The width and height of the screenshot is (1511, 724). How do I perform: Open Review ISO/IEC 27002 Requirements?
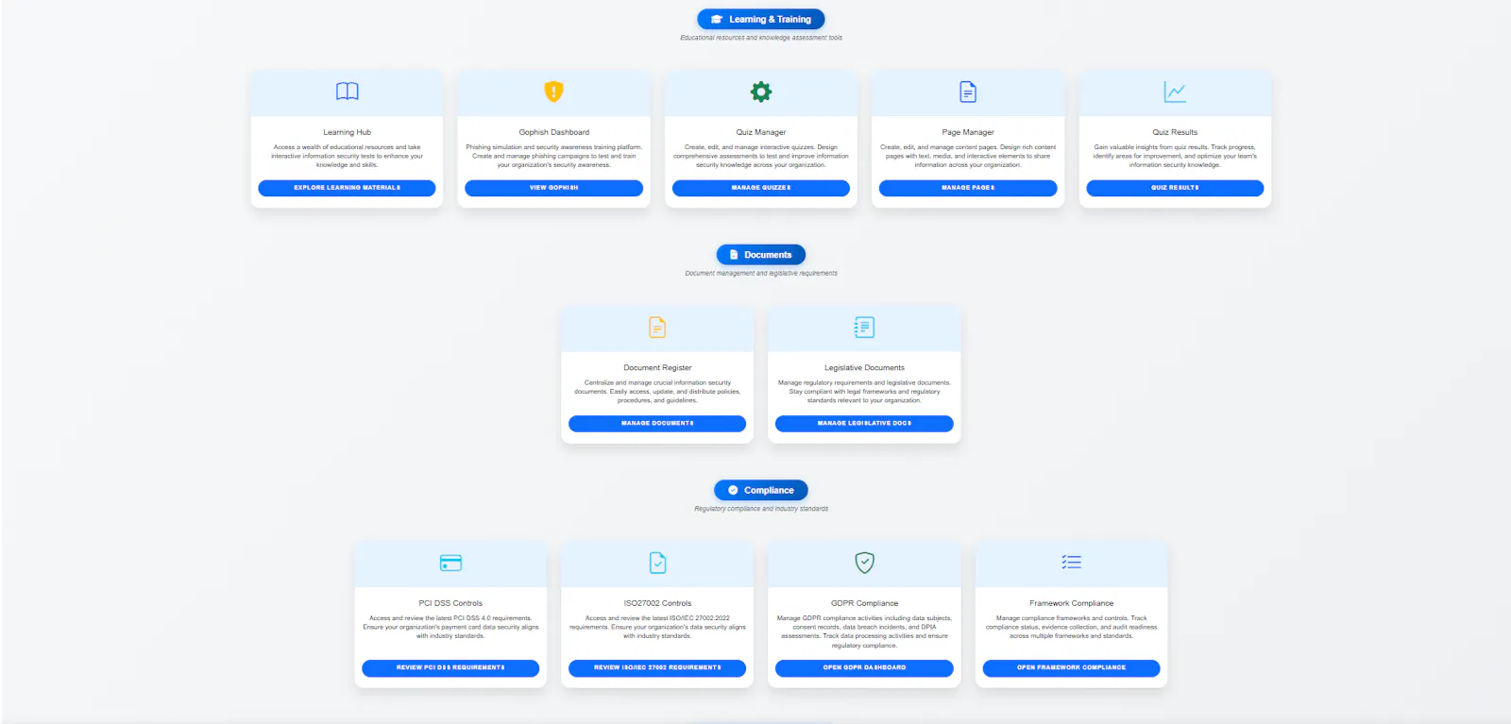pyautogui.click(x=657, y=668)
